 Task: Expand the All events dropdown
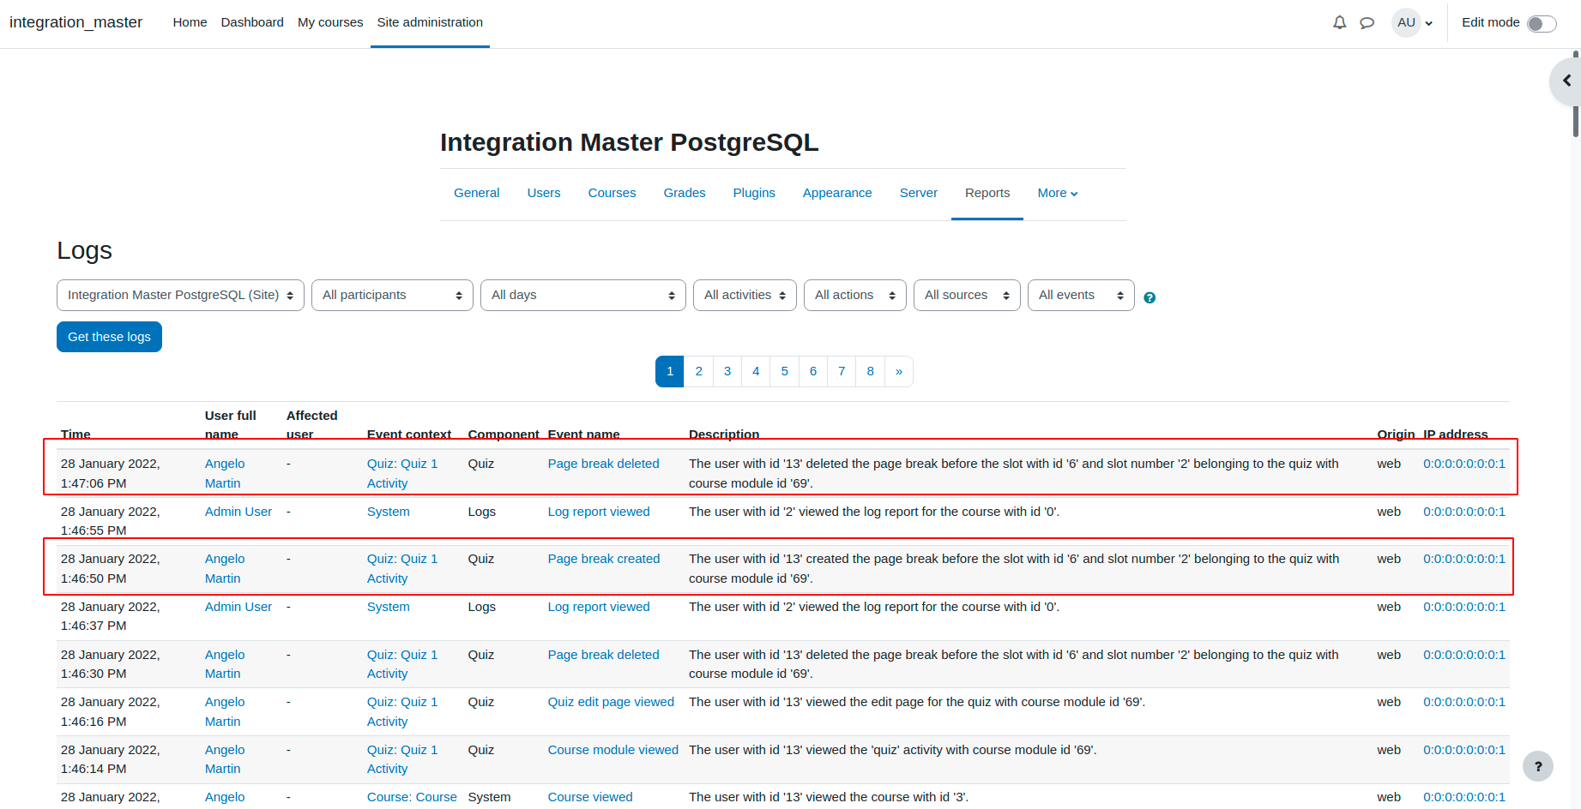pyautogui.click(x=1081, y=295)
